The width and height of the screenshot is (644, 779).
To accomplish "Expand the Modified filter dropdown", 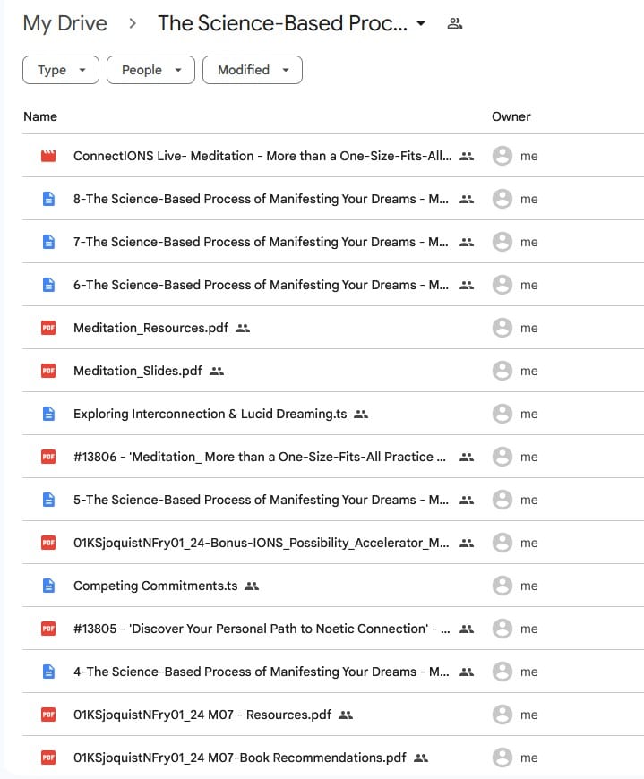I will coord(253,70).
